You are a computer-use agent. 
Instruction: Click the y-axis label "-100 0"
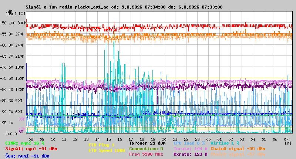(10, 134)
